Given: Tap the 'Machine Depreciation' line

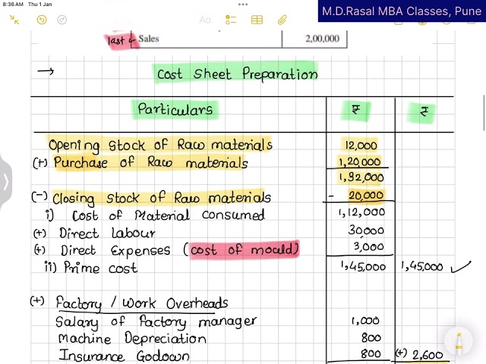Looking at the screenshot, I should coord(132,338).
